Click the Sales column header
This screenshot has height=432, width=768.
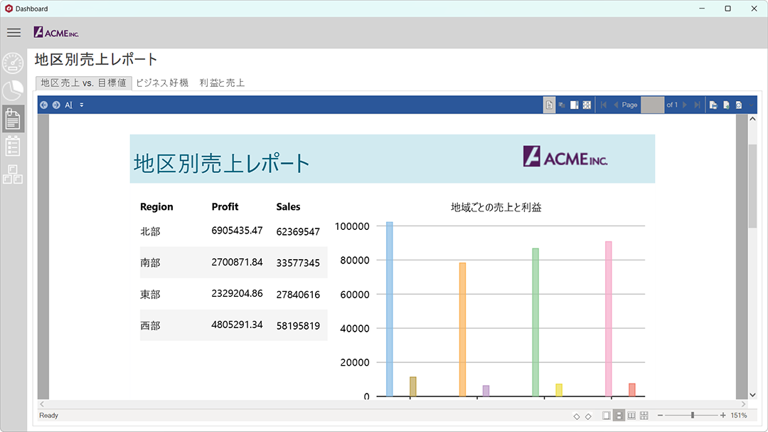point(288,207)
